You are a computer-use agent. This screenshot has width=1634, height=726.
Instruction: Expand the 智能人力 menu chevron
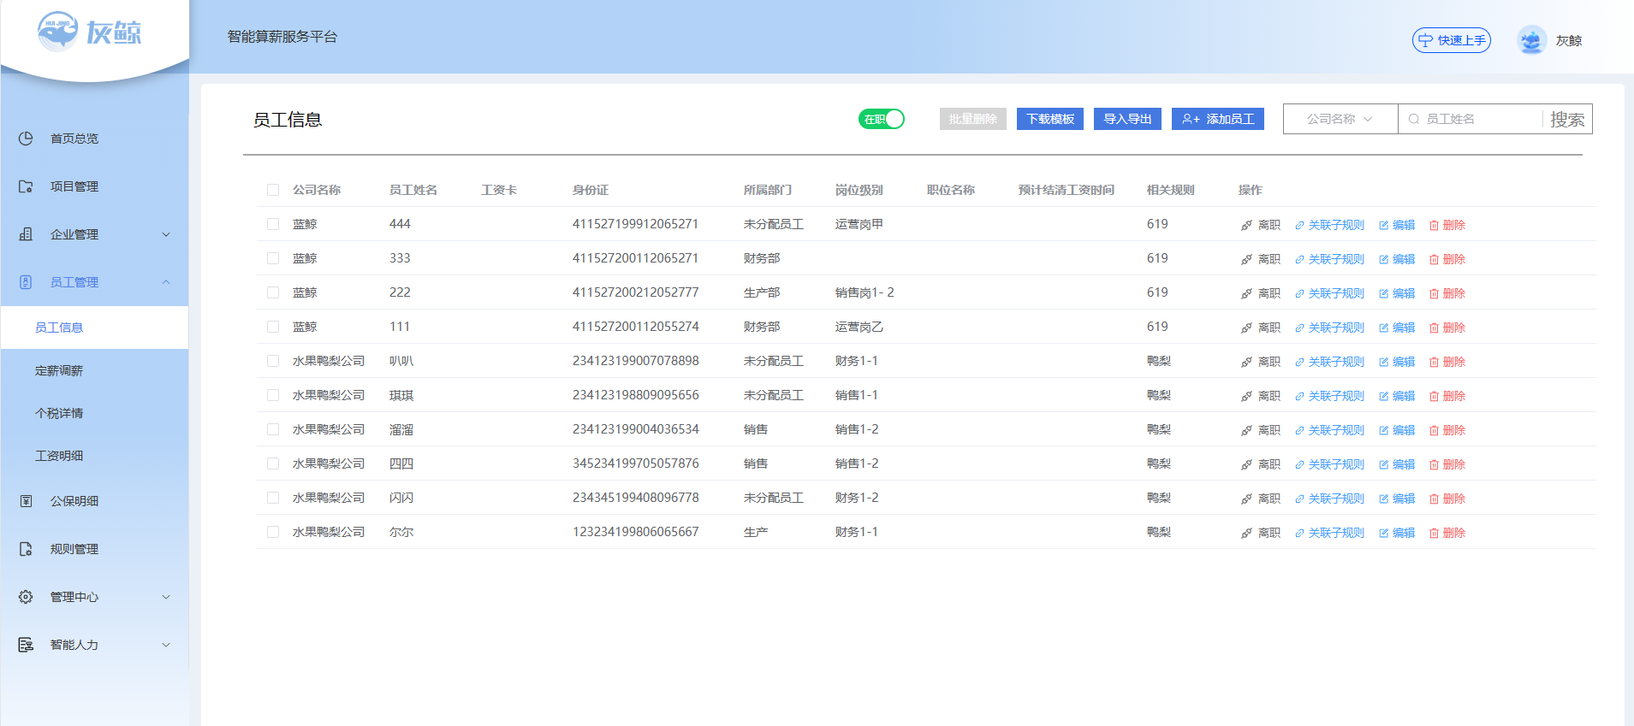click(166, 645)
